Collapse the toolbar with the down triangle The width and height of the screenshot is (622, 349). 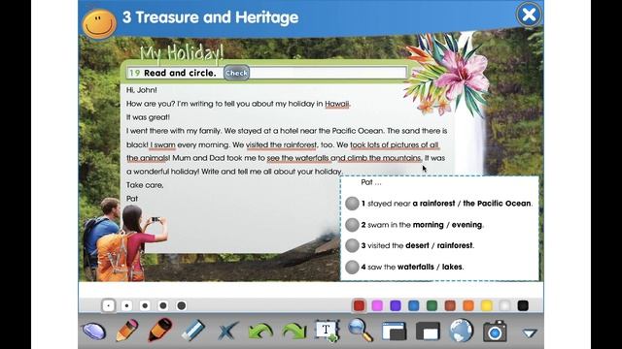pos(529,333)
